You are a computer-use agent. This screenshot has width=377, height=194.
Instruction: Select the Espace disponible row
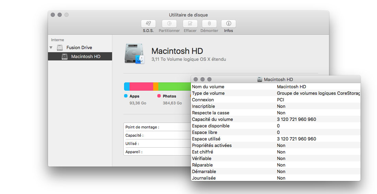pyautogui.click(x=276, y=126)
